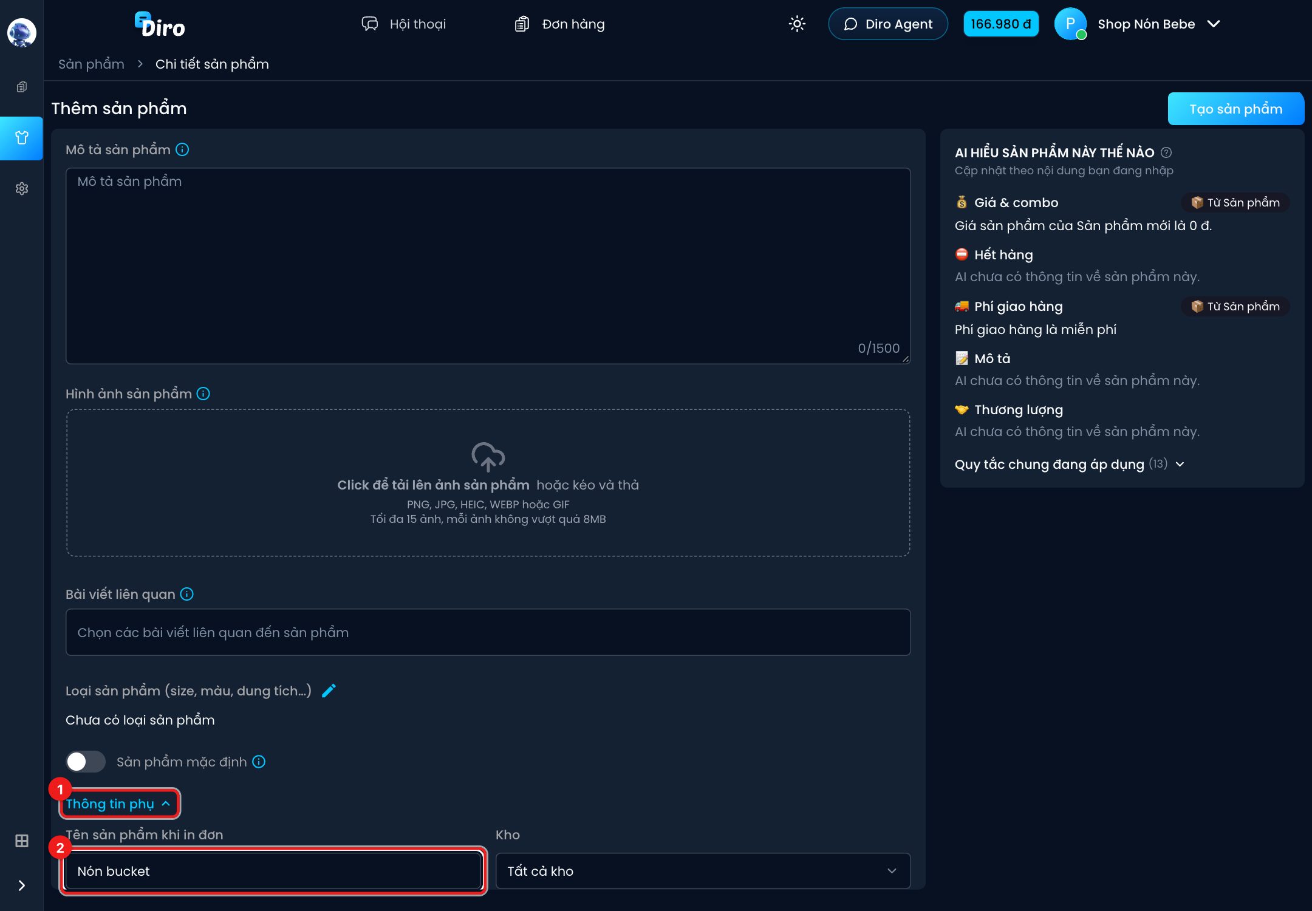Go to Đơn hàng tab
Image resolution: width=1312 pixels, height=911 pixels.
click(559, 24)
